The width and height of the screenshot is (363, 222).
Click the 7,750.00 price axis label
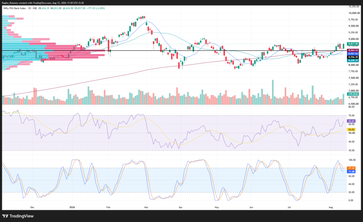tap(353, 71)
